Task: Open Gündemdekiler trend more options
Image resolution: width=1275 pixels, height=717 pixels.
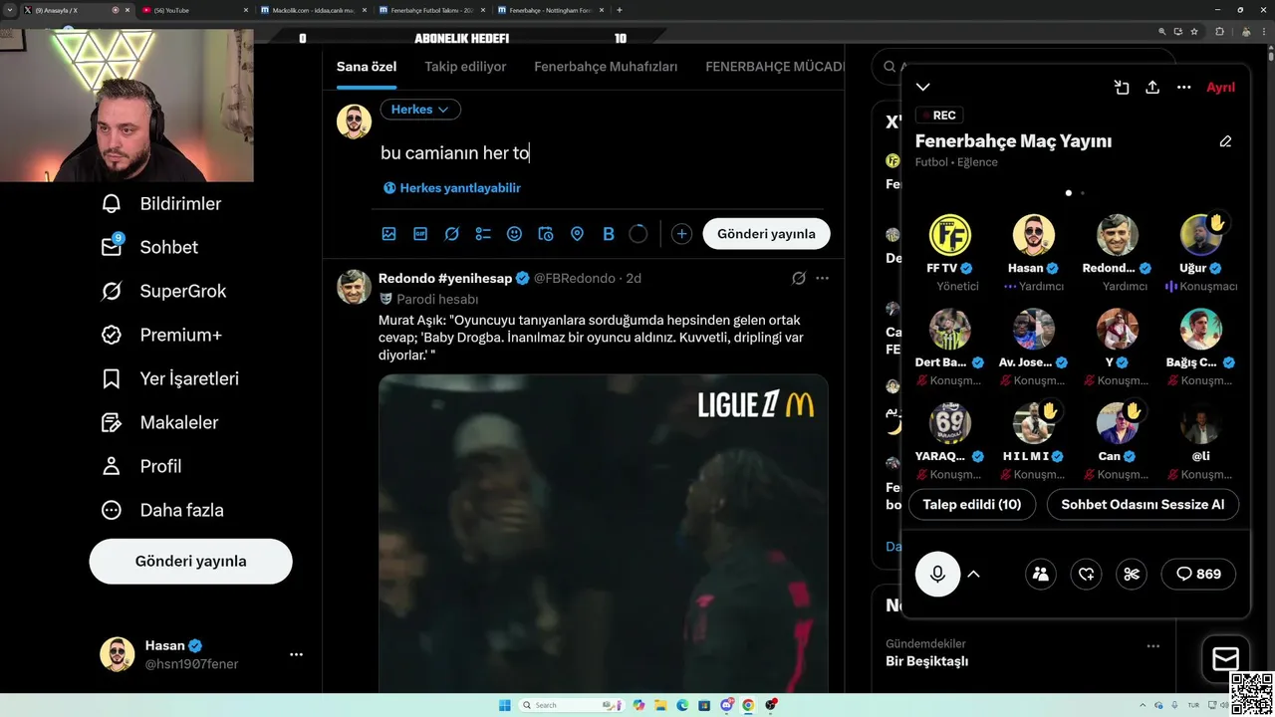Action: point(1152,645)
